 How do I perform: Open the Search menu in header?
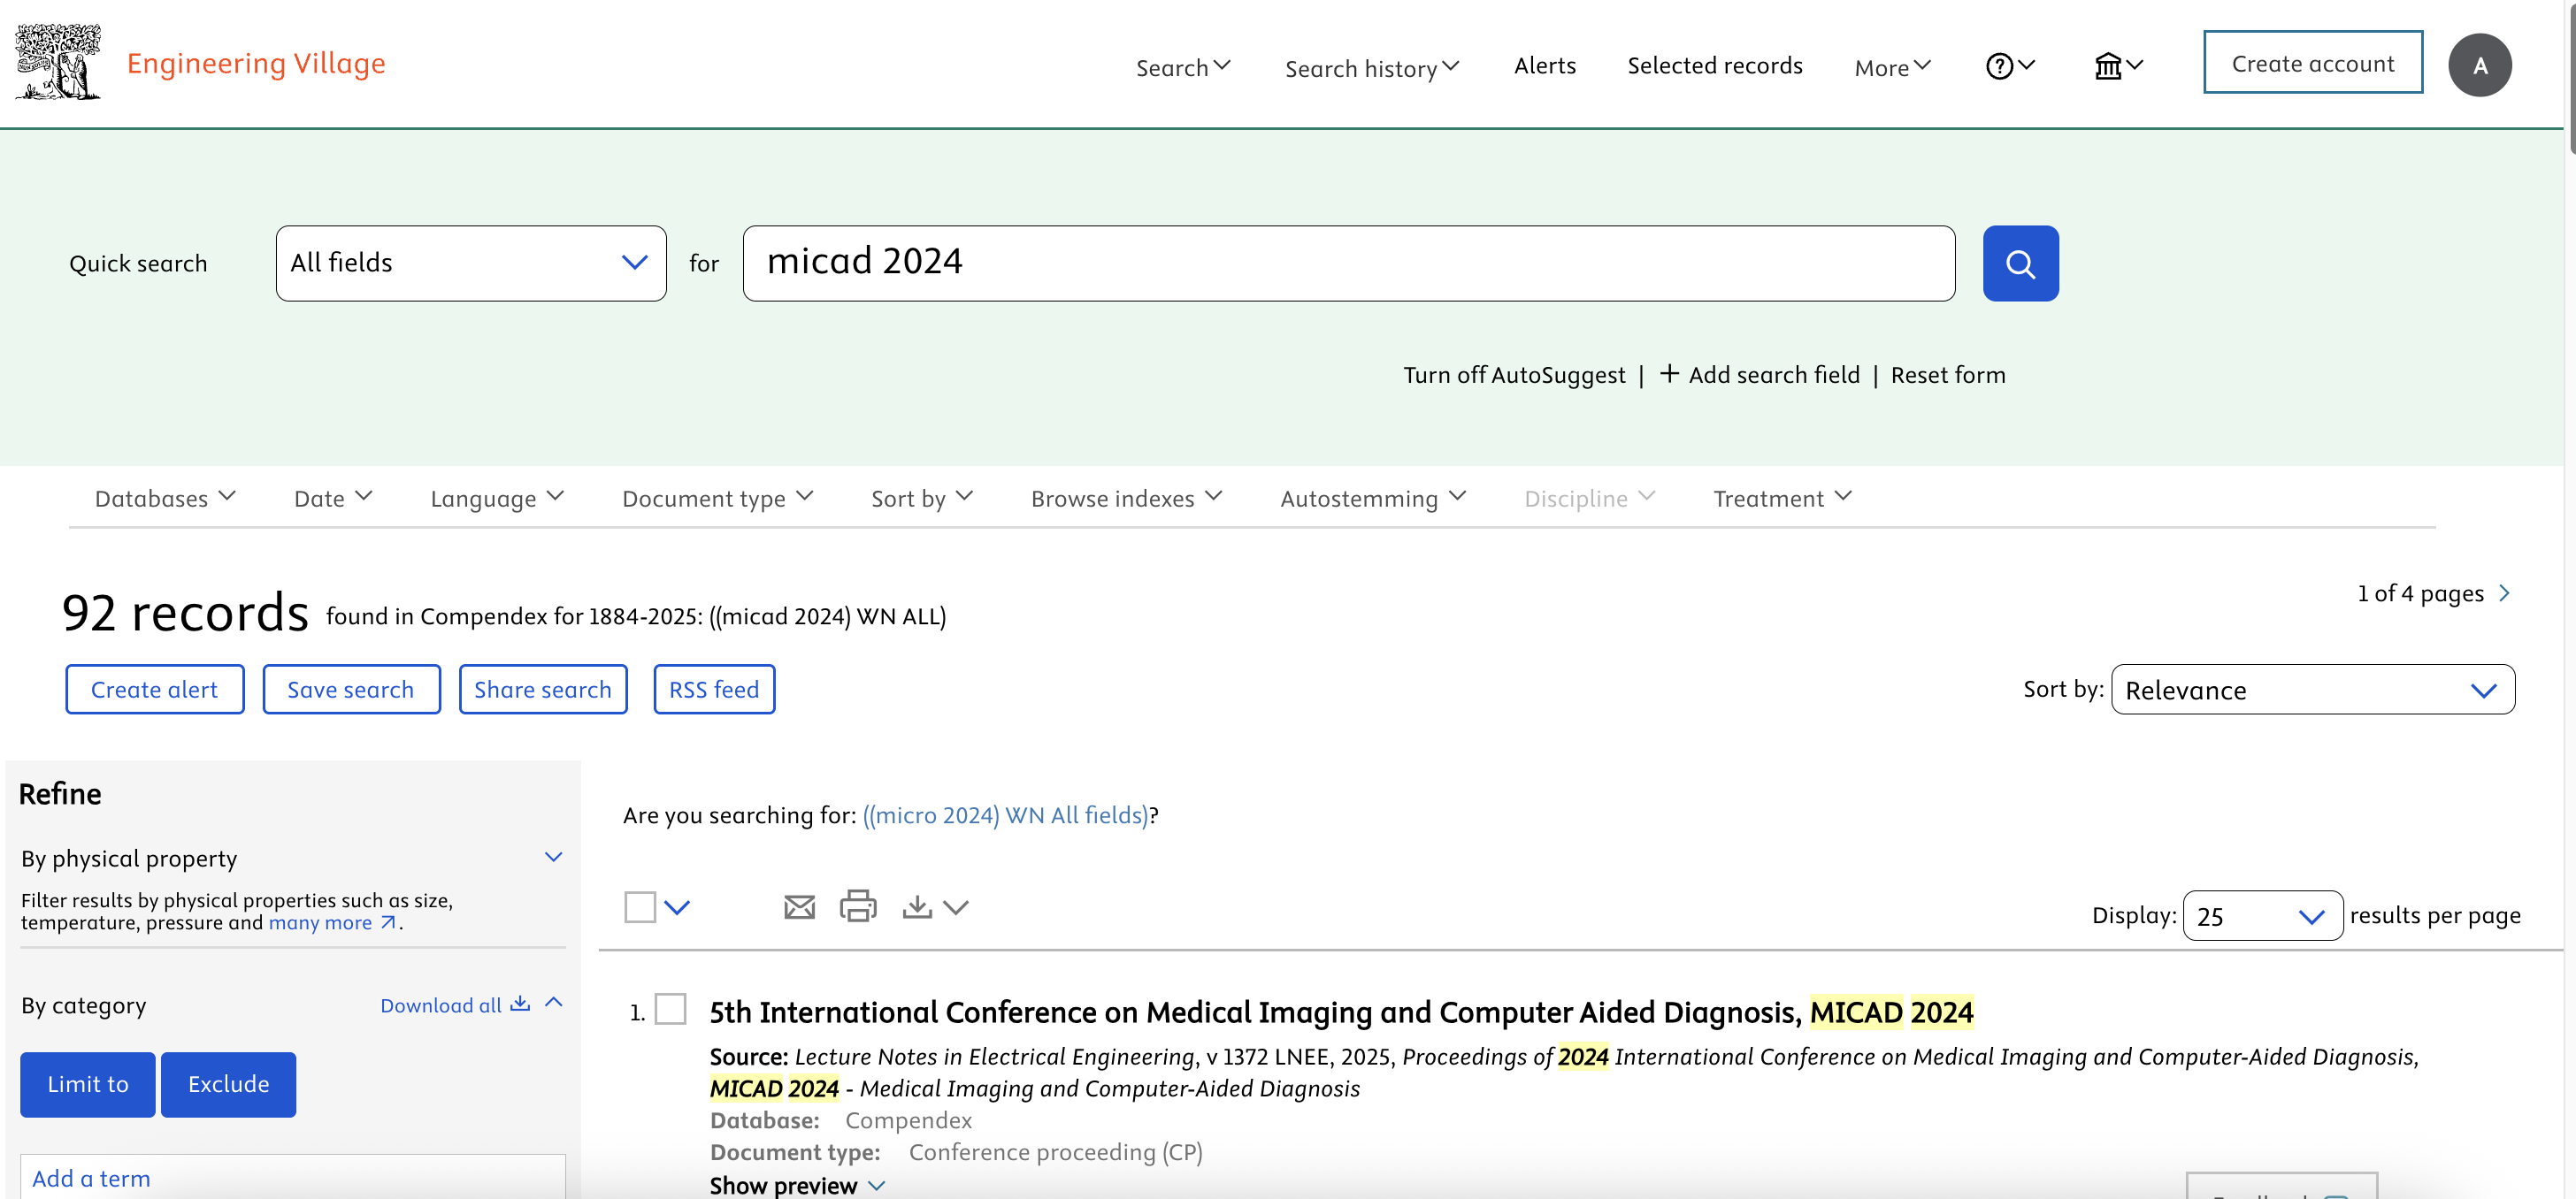pyautogui.click(x=1183, y=67)
